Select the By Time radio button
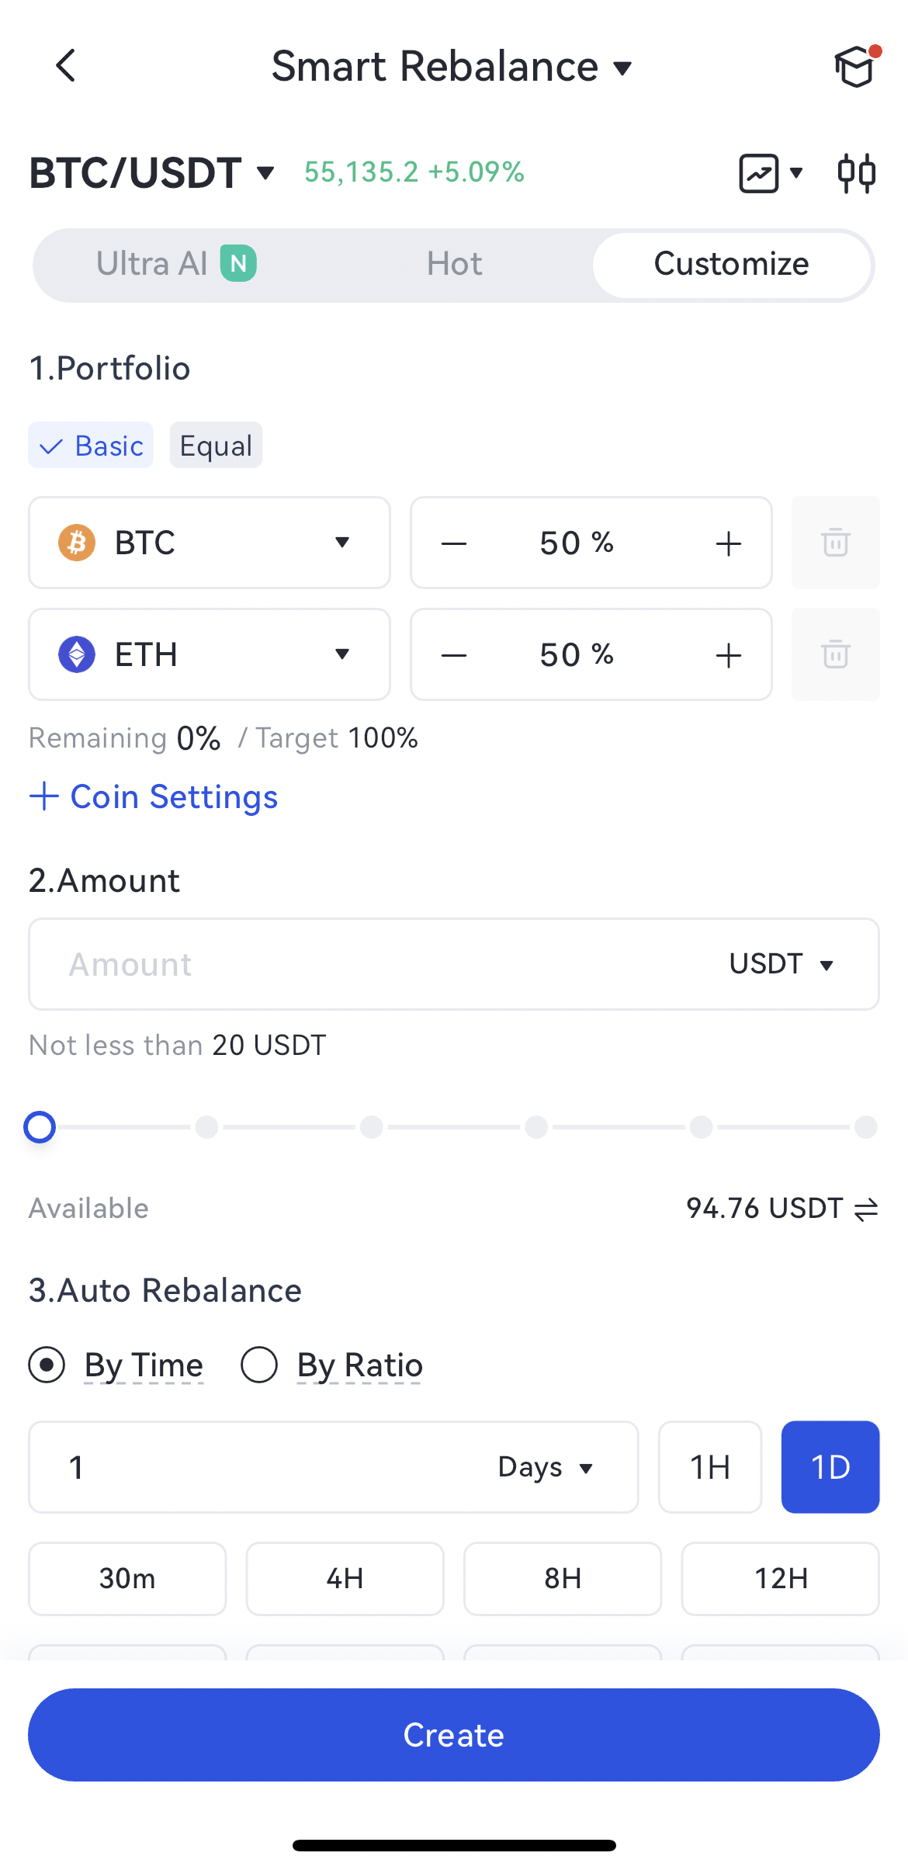Viewport: 908px width, 1870px height. tap(47, 1365)
